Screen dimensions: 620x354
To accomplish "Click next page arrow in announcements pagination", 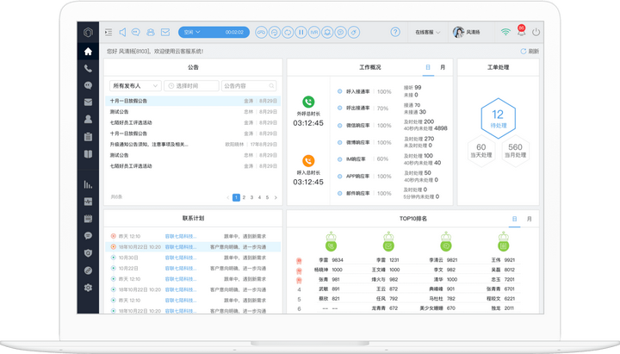I will tap(276, 197).
